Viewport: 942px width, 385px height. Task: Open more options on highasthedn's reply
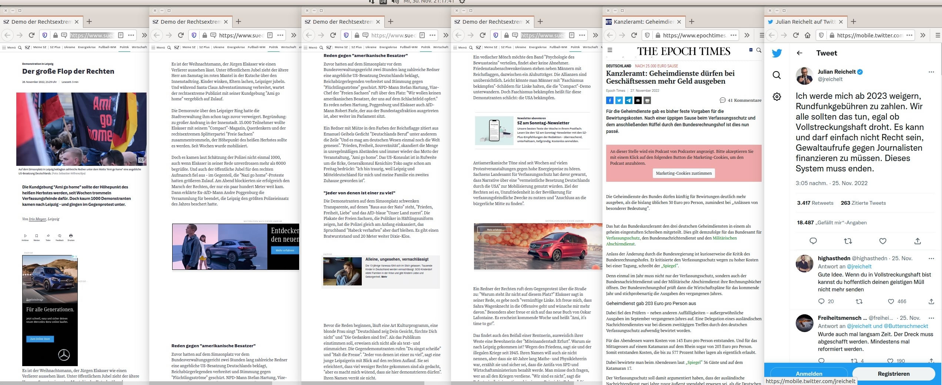[x=931, y=258]
